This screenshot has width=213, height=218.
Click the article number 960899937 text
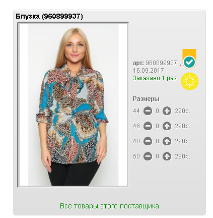point(161,63)
